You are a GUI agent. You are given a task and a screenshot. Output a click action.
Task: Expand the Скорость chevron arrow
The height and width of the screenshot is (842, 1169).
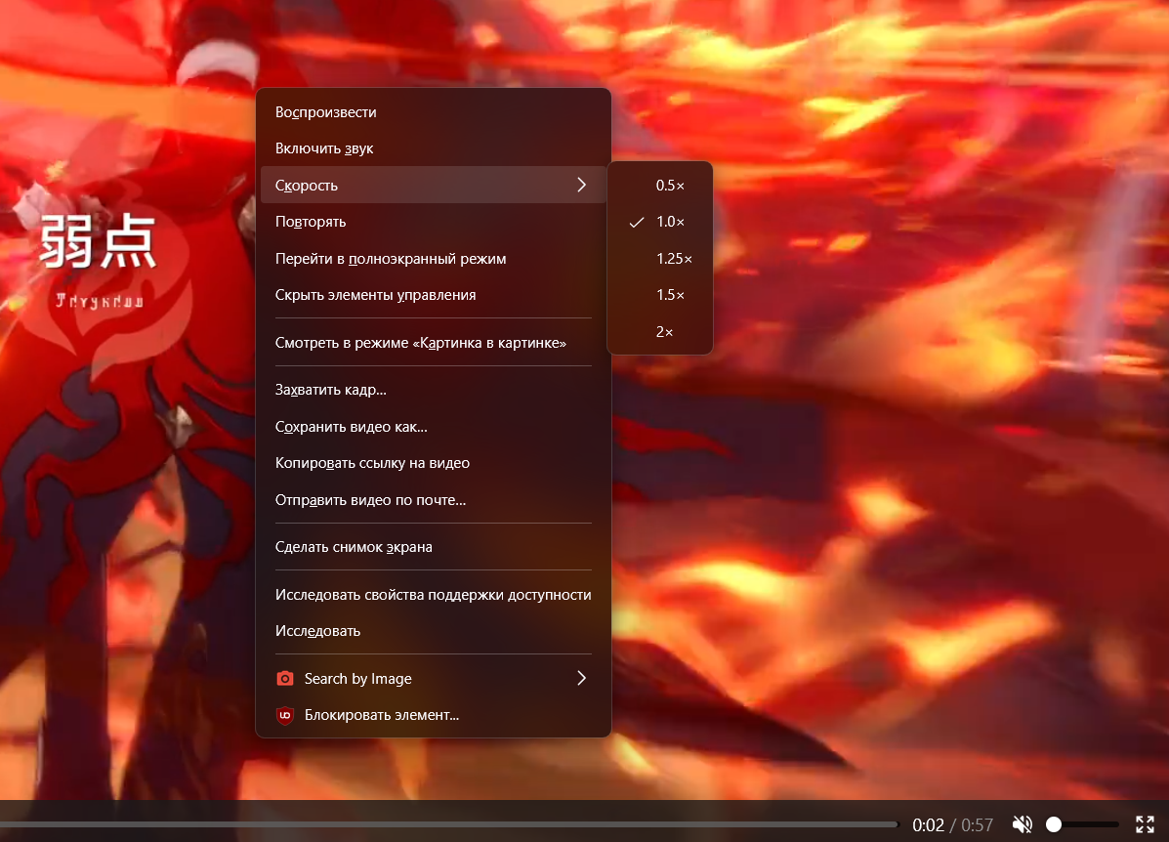click(x=581, y=185)
